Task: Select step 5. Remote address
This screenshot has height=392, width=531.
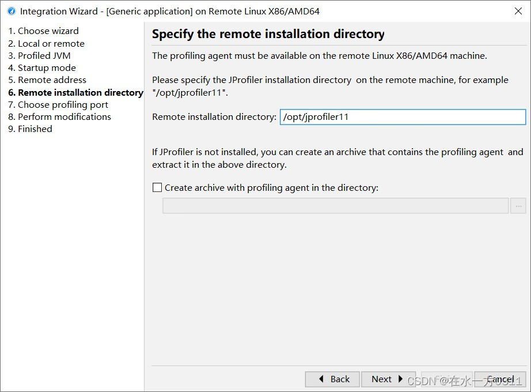Action: [x=47, y=80]
